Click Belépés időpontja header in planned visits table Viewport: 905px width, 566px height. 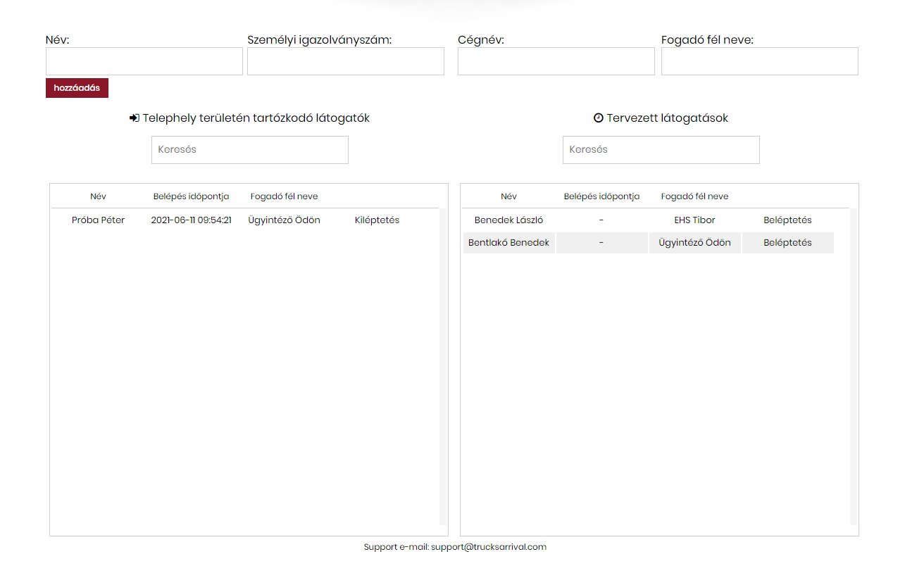coord(601,196)
